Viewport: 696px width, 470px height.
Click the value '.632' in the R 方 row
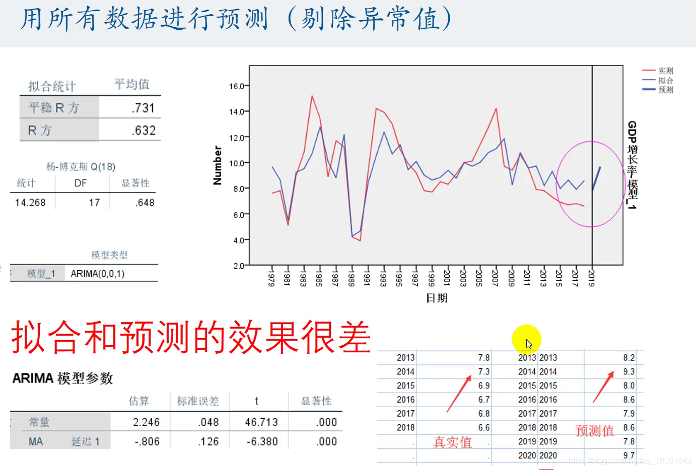pyautogui.click(x=144, y=130)
